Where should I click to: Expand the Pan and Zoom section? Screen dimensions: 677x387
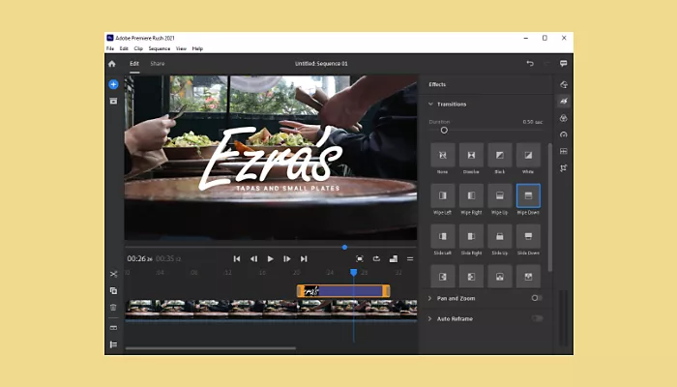[430, 298]
